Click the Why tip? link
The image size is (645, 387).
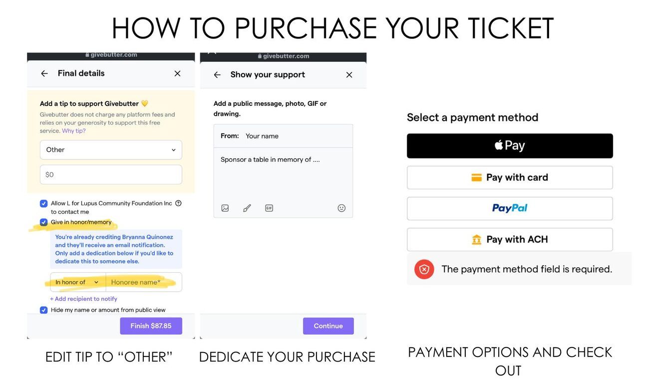coord(74,131)
